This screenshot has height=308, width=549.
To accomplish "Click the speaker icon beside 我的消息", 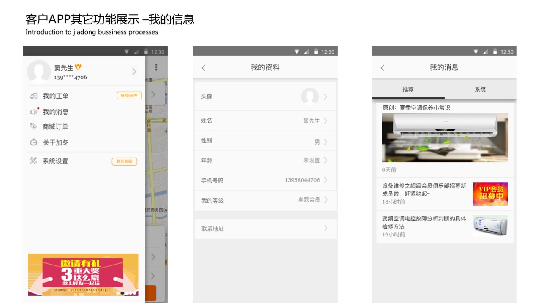I will click(34, 112).
